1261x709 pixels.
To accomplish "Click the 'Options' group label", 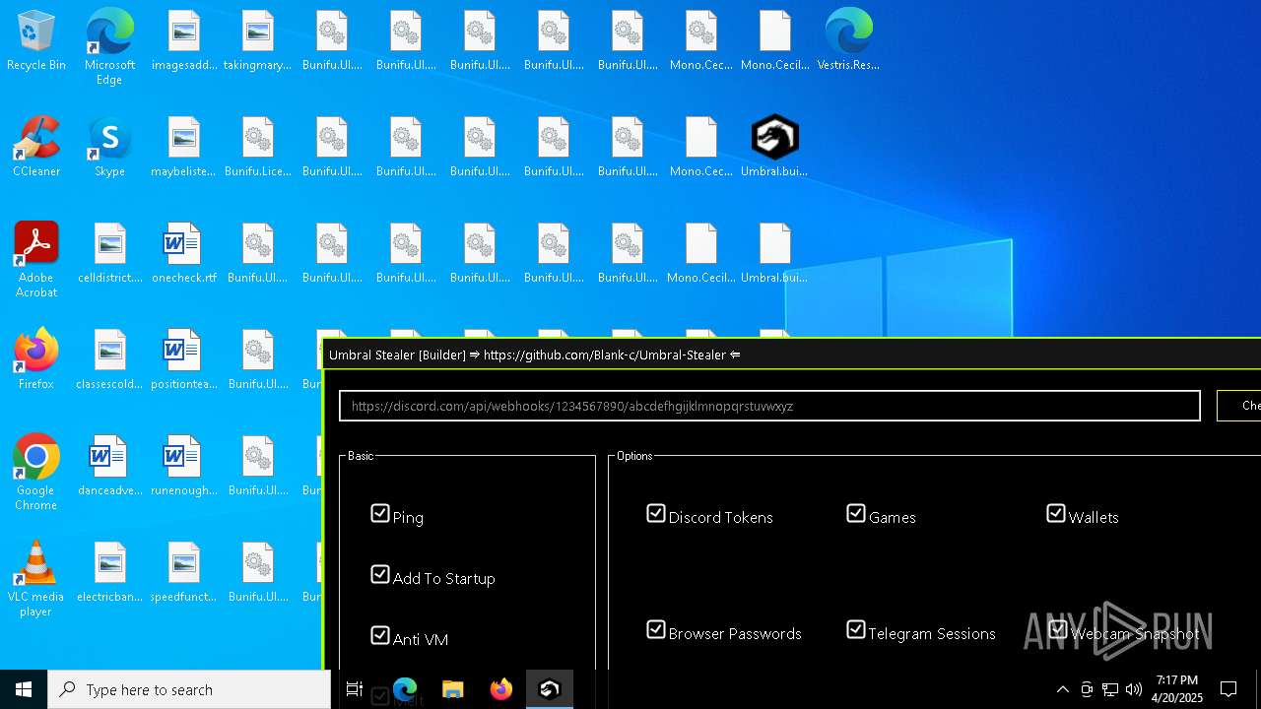I will pos(634,456).
